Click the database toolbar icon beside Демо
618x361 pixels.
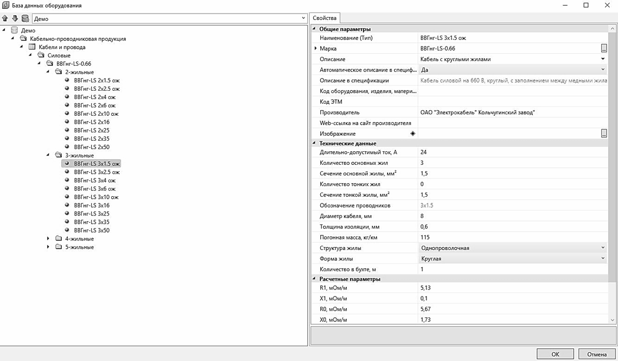[x=25, y=18]
